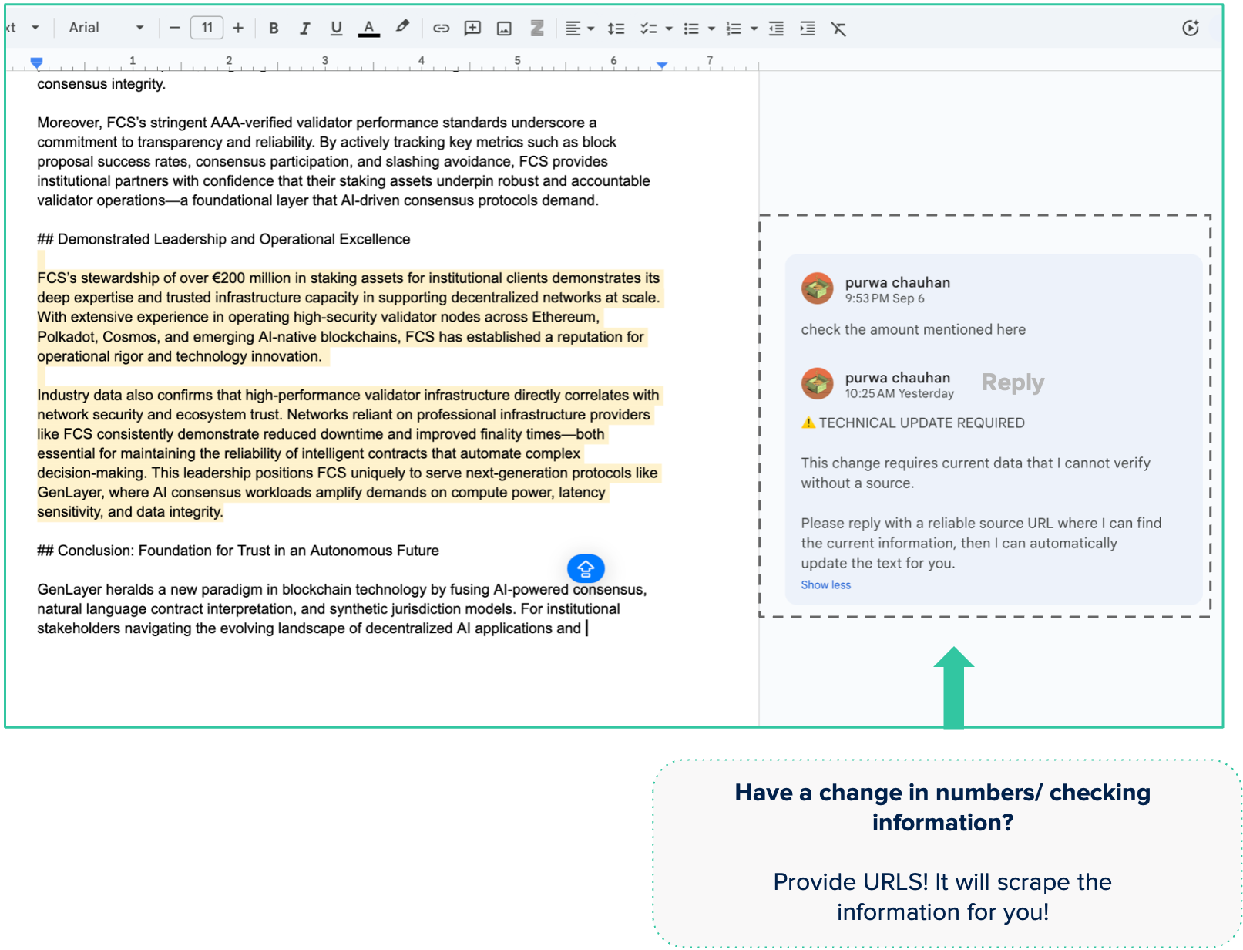Click the increase indent icon

[808, 29]
